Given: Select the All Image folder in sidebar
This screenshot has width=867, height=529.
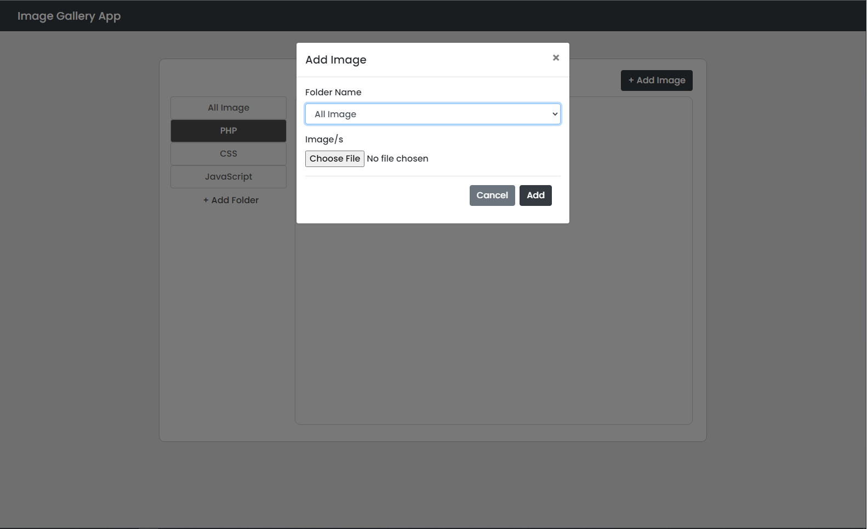Looking at the screenshot, I should pyautogui.click(x=228, y=108).
